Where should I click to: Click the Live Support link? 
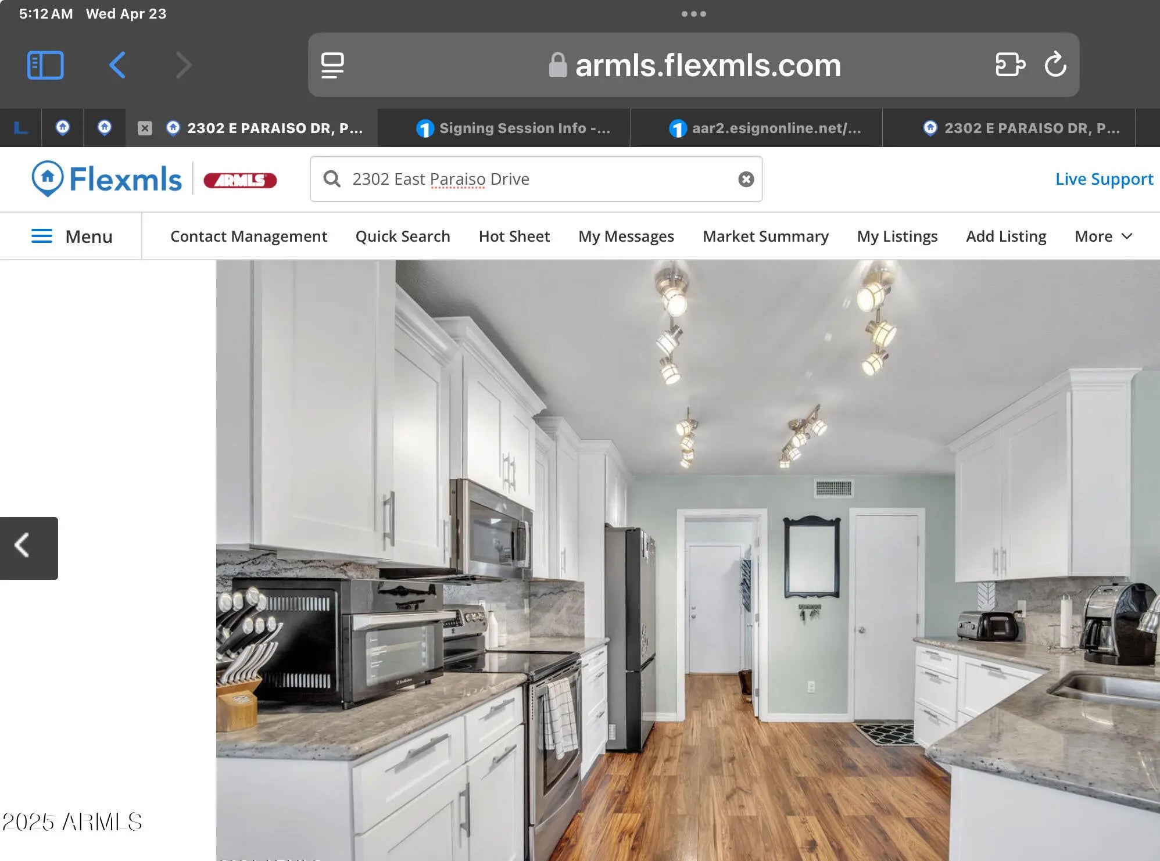[x=1104, y=179]
